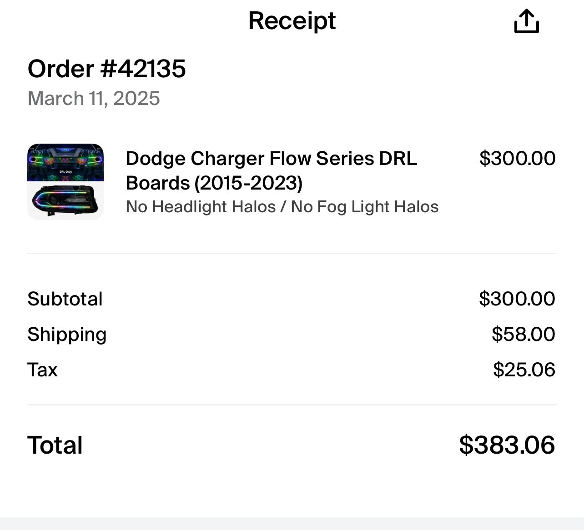Select the Order #42135 heading
584x530 pixels.
[x=107, y=69]
